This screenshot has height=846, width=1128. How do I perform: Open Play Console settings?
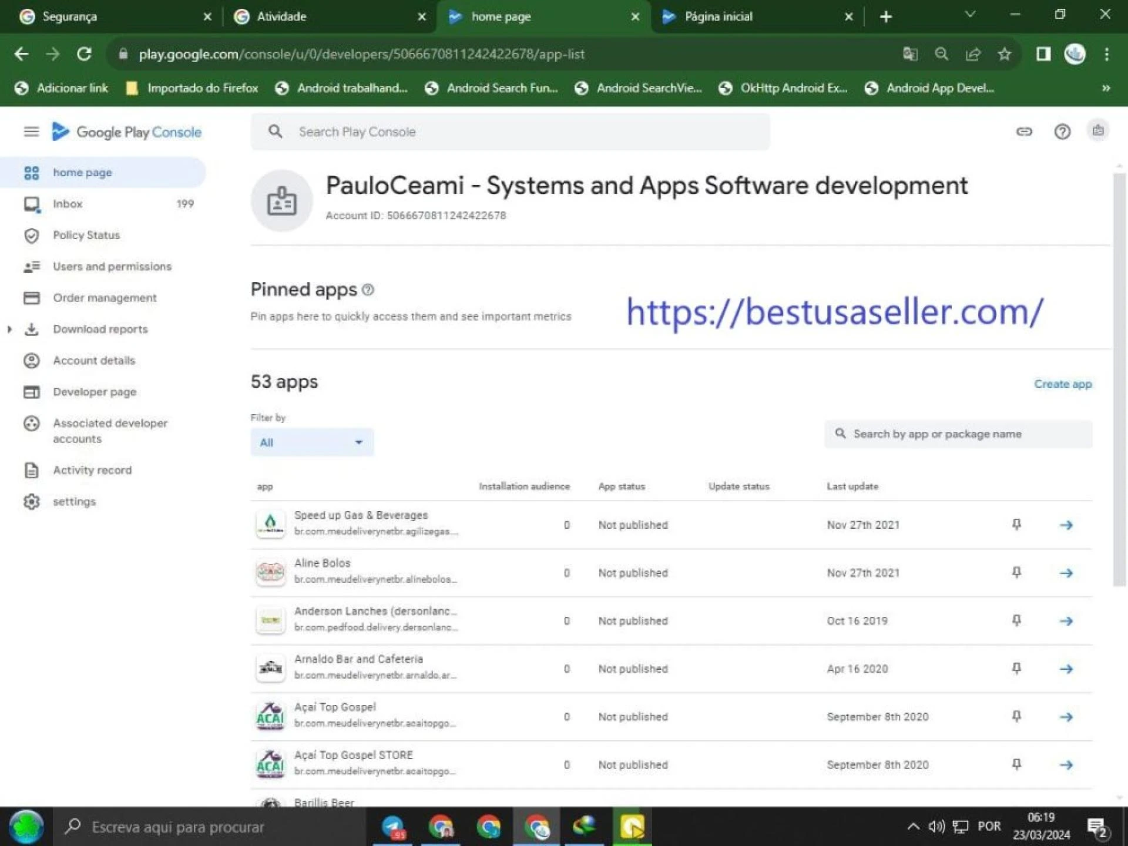pyautogui.click(x=74, y=501)
